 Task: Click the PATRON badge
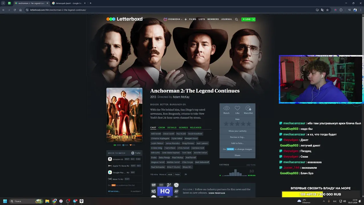230,149
